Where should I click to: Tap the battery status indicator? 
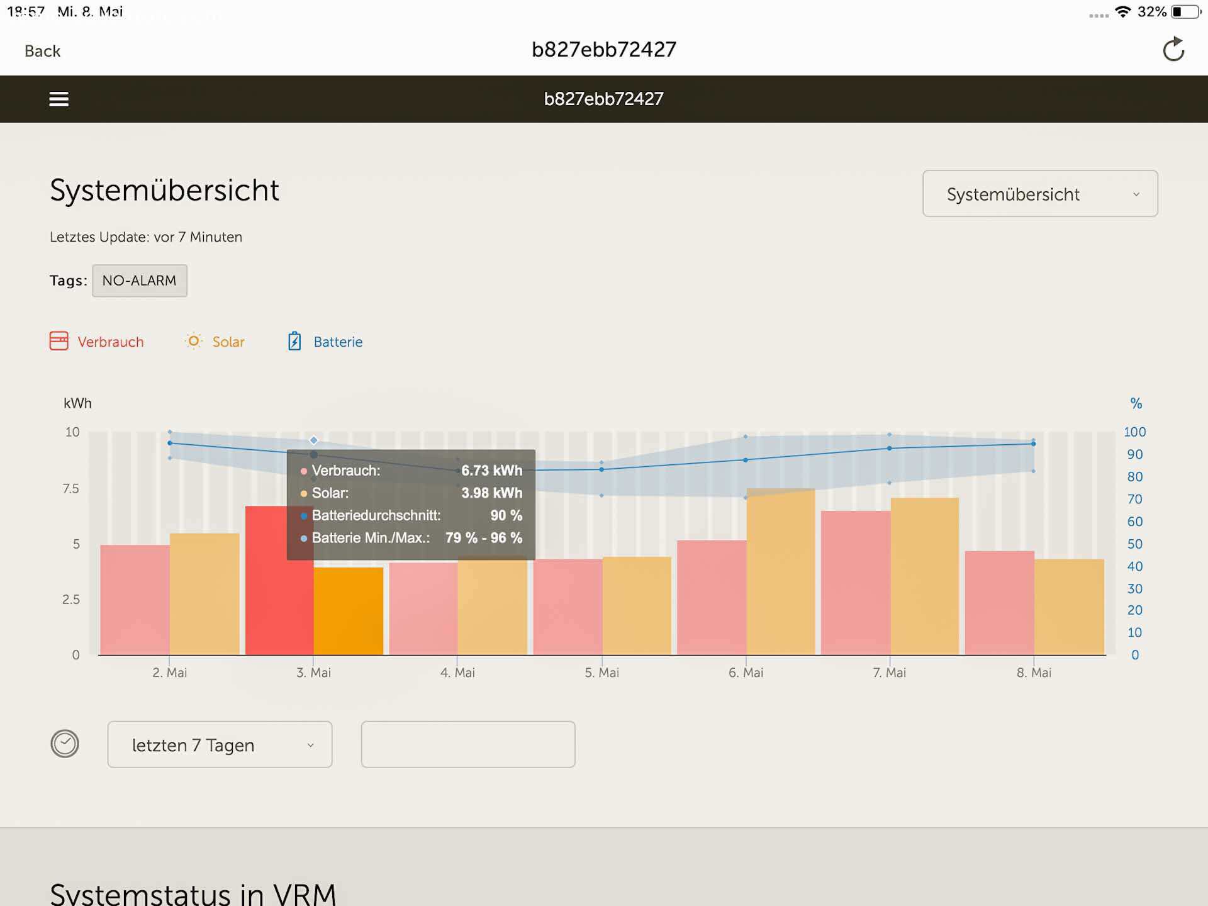coord(1185,12)
